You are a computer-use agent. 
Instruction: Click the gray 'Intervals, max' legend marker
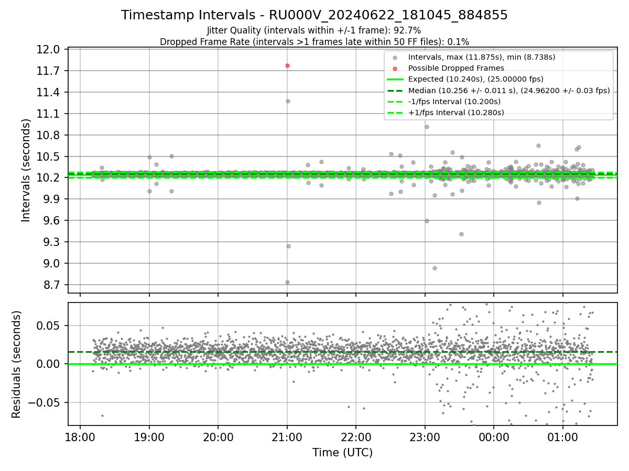tap(395, 57)
